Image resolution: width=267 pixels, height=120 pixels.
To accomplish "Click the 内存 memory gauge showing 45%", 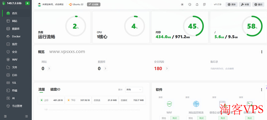I will (x=193, y=26).
